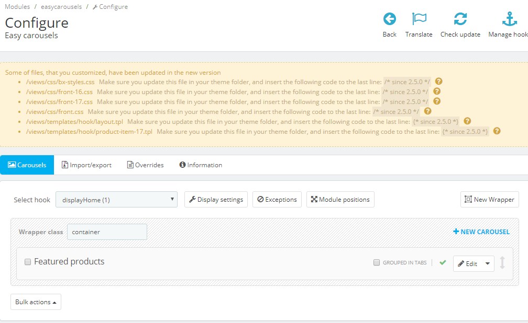528x323 pixels.
Task: Click the Manage hooks anchor icon
Action: click(509, 19)
